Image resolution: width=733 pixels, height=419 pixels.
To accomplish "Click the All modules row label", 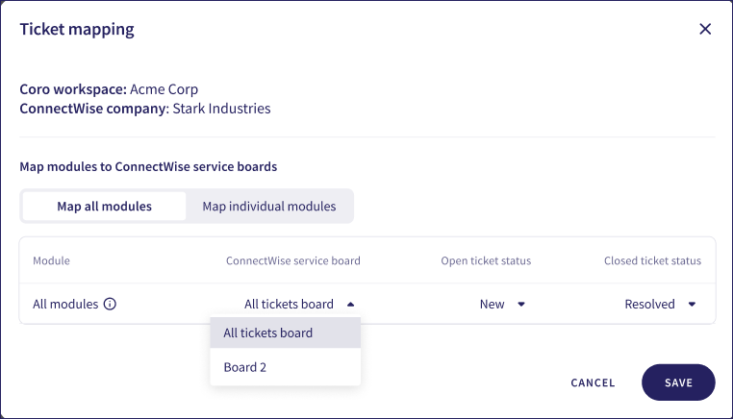I will click(x=65, y=305).
